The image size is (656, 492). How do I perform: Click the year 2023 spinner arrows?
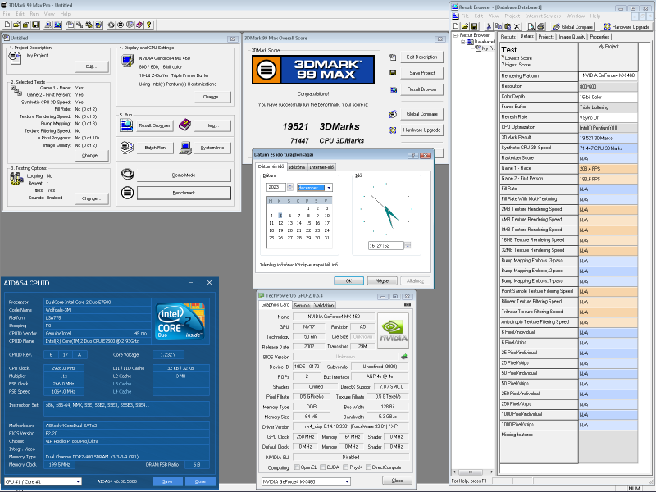pos(290,188)
